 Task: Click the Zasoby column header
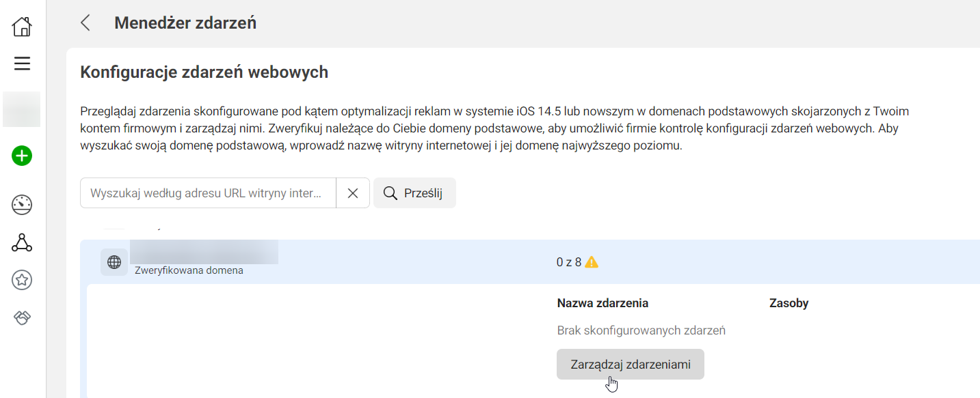tap(789, 302)
